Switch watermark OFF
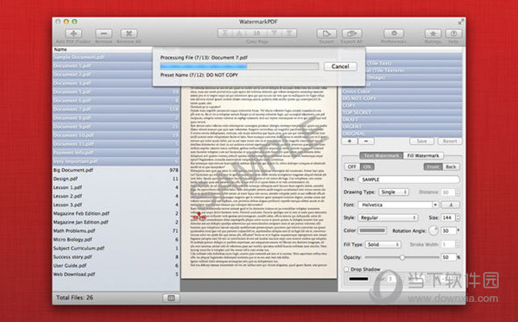The height and width of the screenshot is (322, 518). tap(352, 167)
